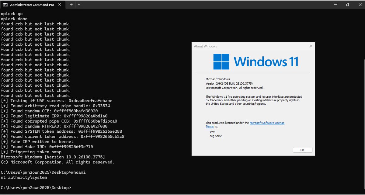Click the '© Microsoft Corporation' line in dialog
The height and width of the screenshot is (195, 365).
235,88
